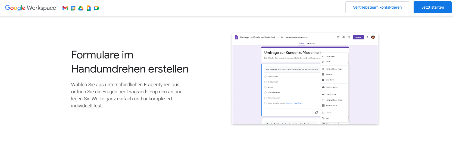
Task: Open the Google Calendar icon
Action: [x=73, y=8]
